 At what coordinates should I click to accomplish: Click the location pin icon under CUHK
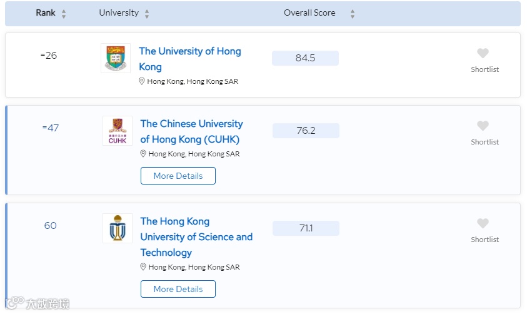click(143, 154)
